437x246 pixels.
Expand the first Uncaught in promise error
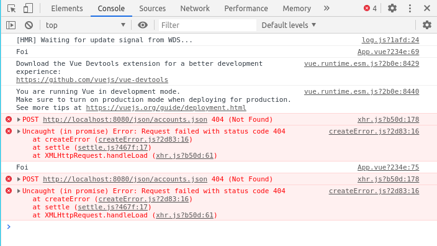[x=19, y=131]
